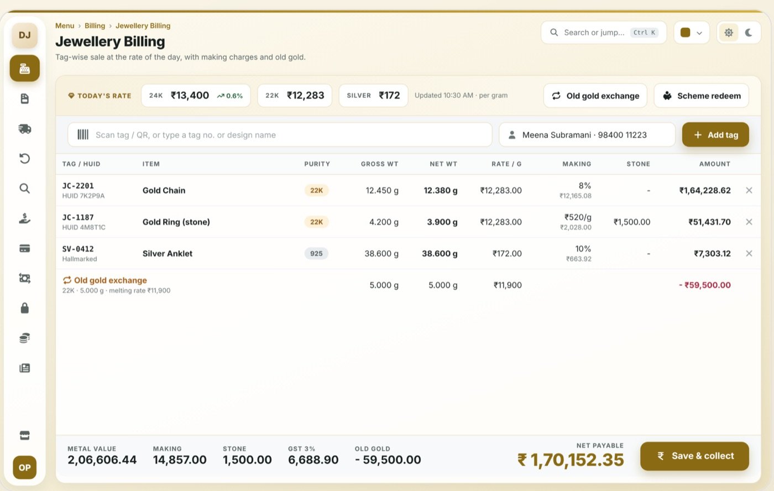Click the SILVER rate chip
The height and width of the screenshot is (491, 774).
[x=374, y=96]
